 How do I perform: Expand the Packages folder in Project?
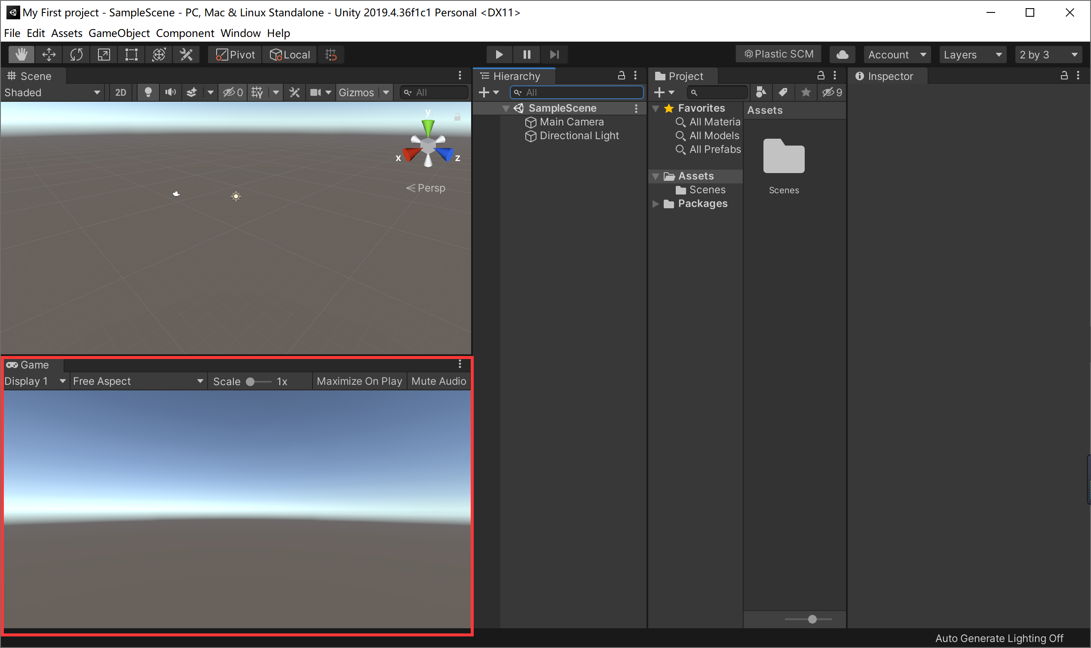pyautogui.click(x=656, y=204)
